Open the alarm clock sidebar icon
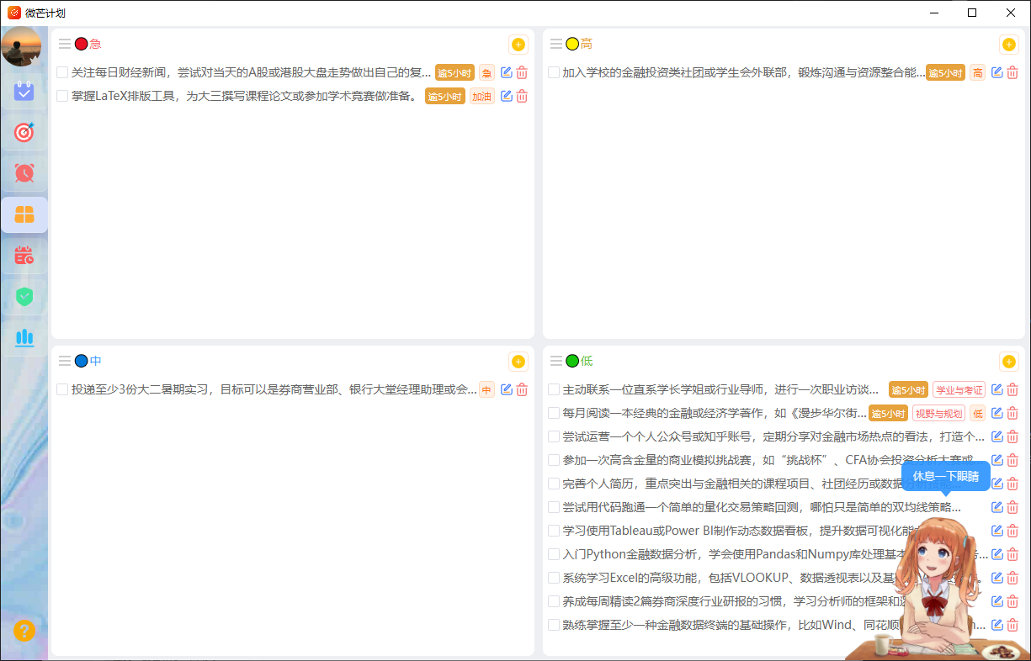Viewport: 1031px width, 661px height. pyautogui.click(x=24, y=173)
